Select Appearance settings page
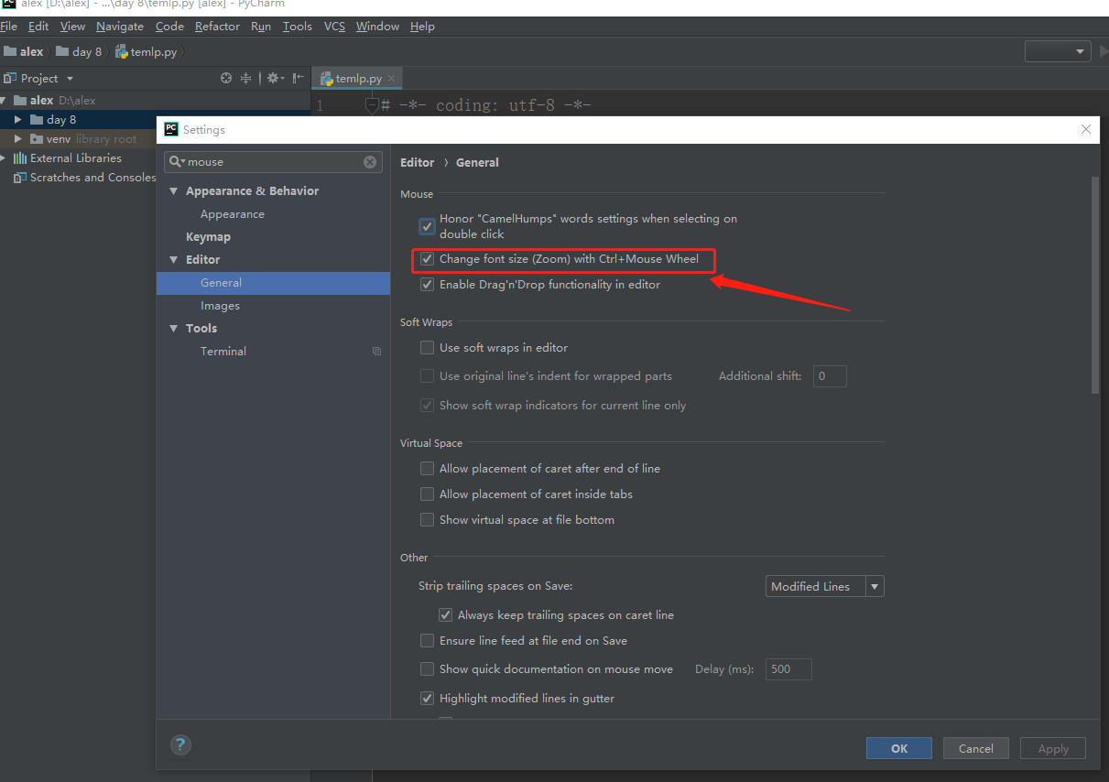Screen dimensions: 1109x782 pyautogui.click(x=233, y=214)
